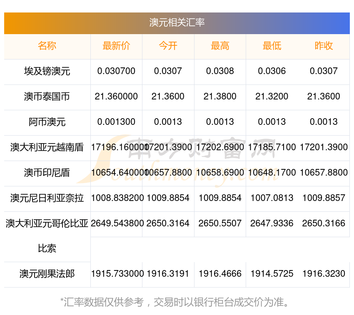Click previous close 2650.3166
This screenshot has height=315, width=354.
[324, 223]
